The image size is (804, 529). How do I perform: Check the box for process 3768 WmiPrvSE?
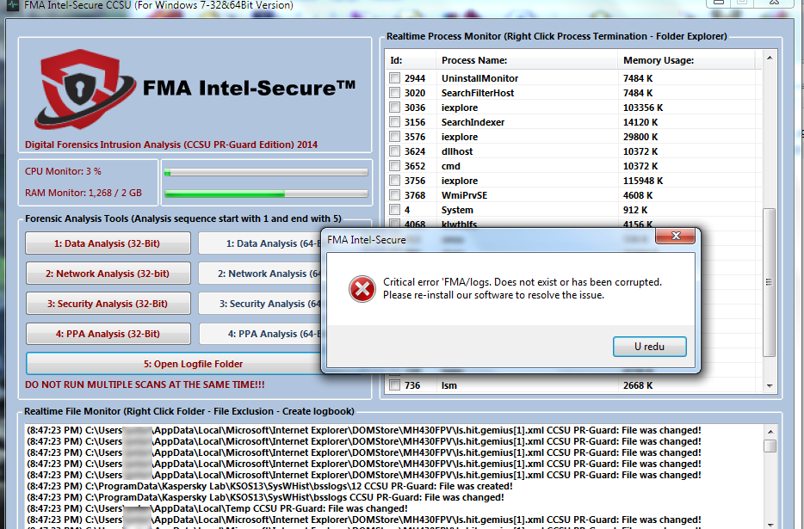tap(394, 194)
